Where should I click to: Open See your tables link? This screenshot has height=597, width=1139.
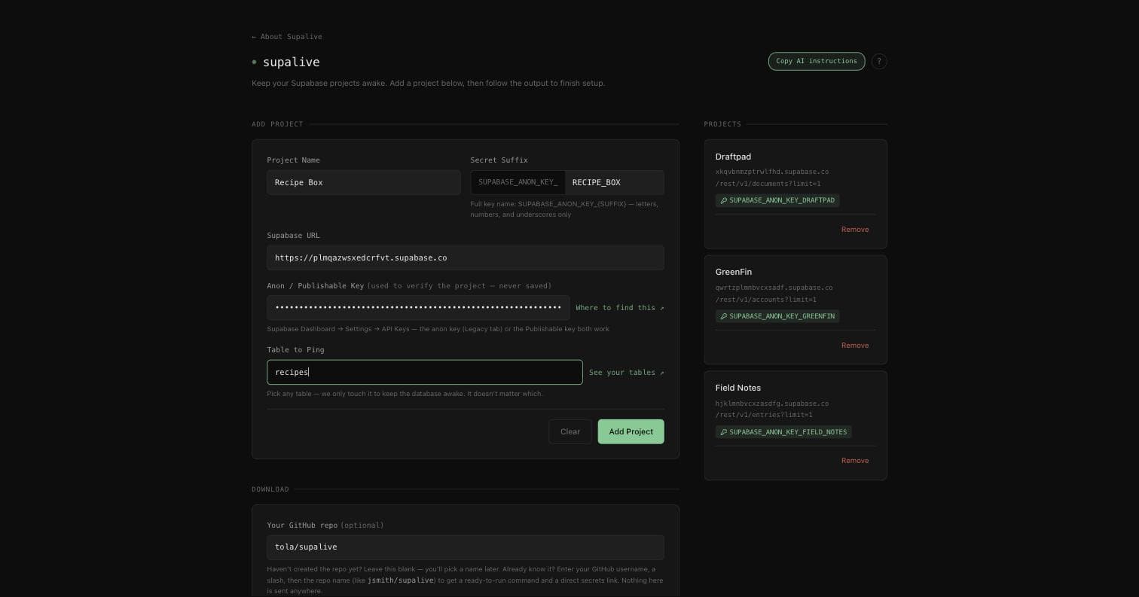626,373
